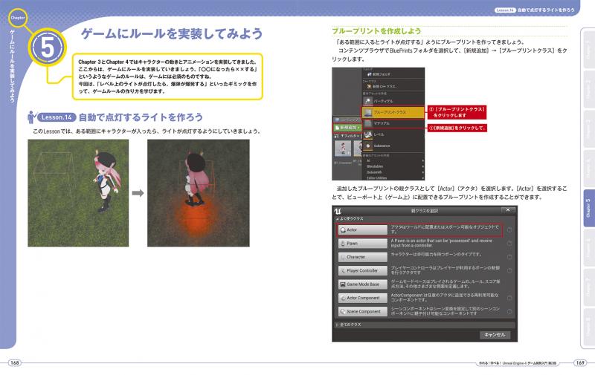The image size is (595, 375).
Task: Open the help icon on Actor Component row
Action: coord(509,298)
